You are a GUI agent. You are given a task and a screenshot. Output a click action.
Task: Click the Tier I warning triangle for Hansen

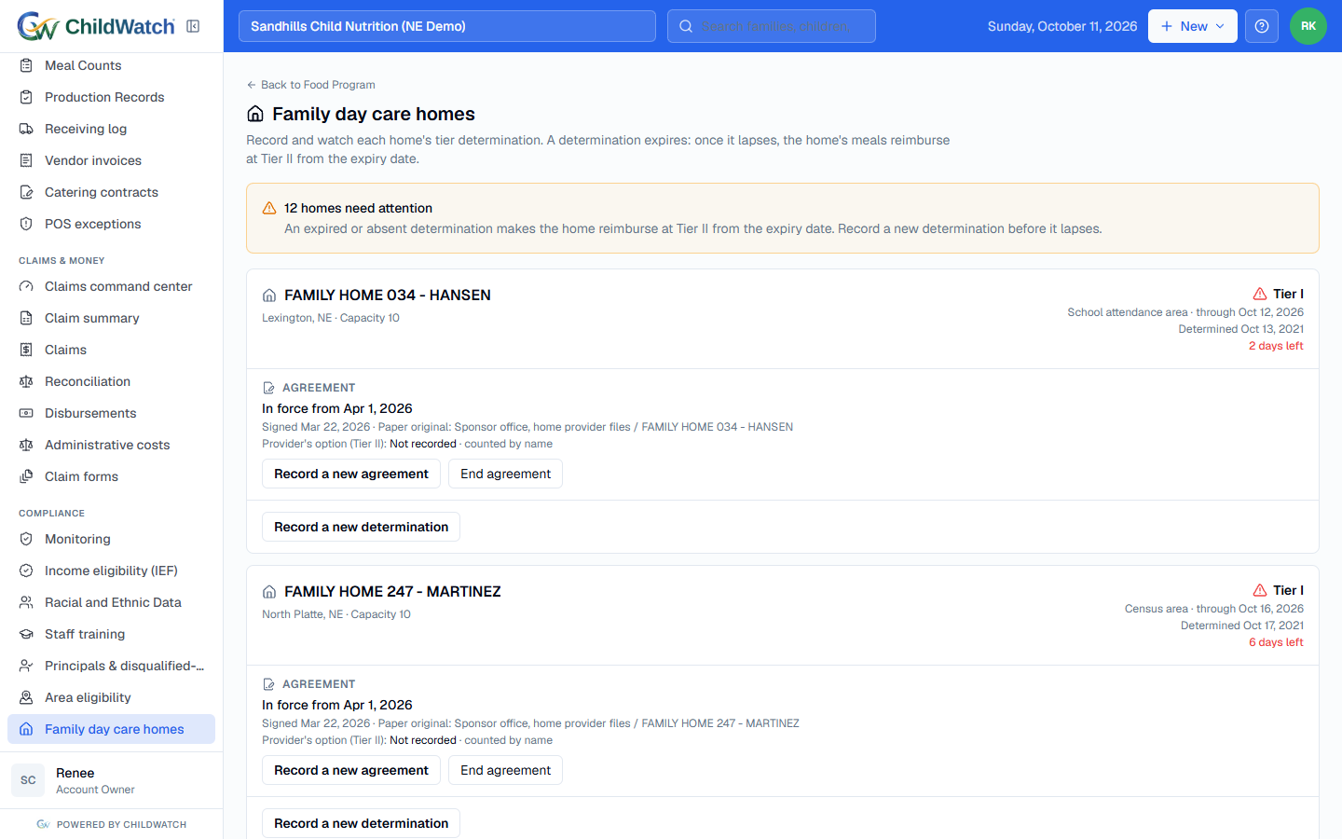point(1260,294)
